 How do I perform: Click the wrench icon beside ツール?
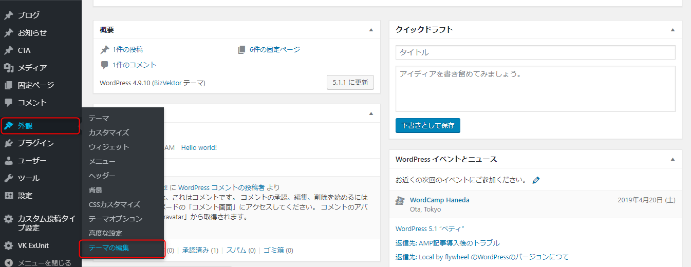(x=8, y=178)
